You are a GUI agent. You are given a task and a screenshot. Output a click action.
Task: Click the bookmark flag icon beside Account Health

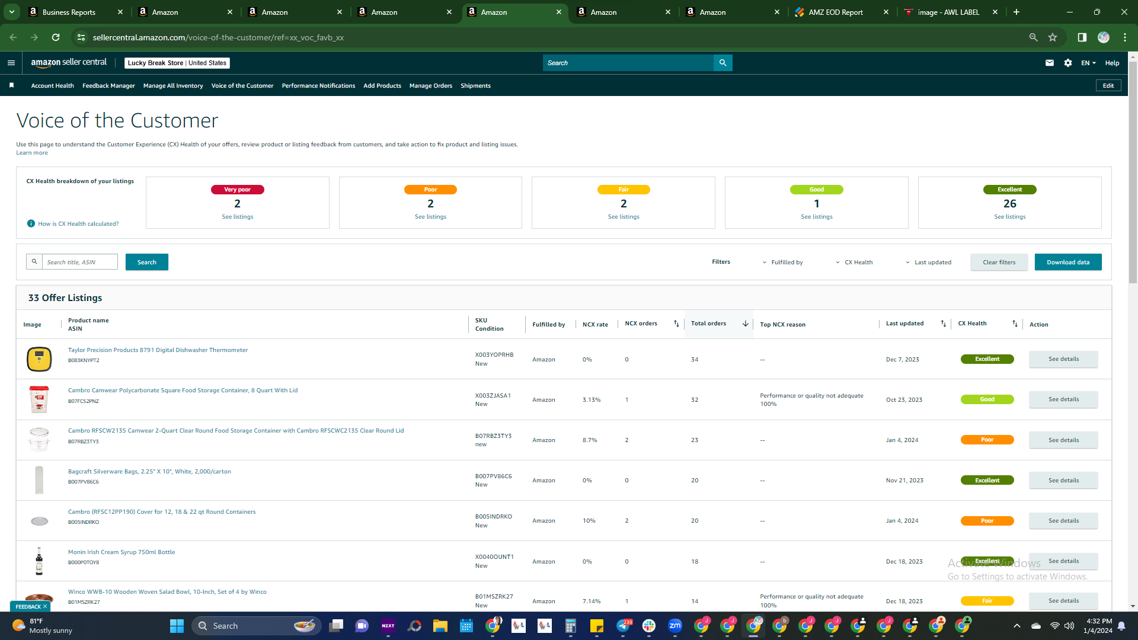[11, 86]
